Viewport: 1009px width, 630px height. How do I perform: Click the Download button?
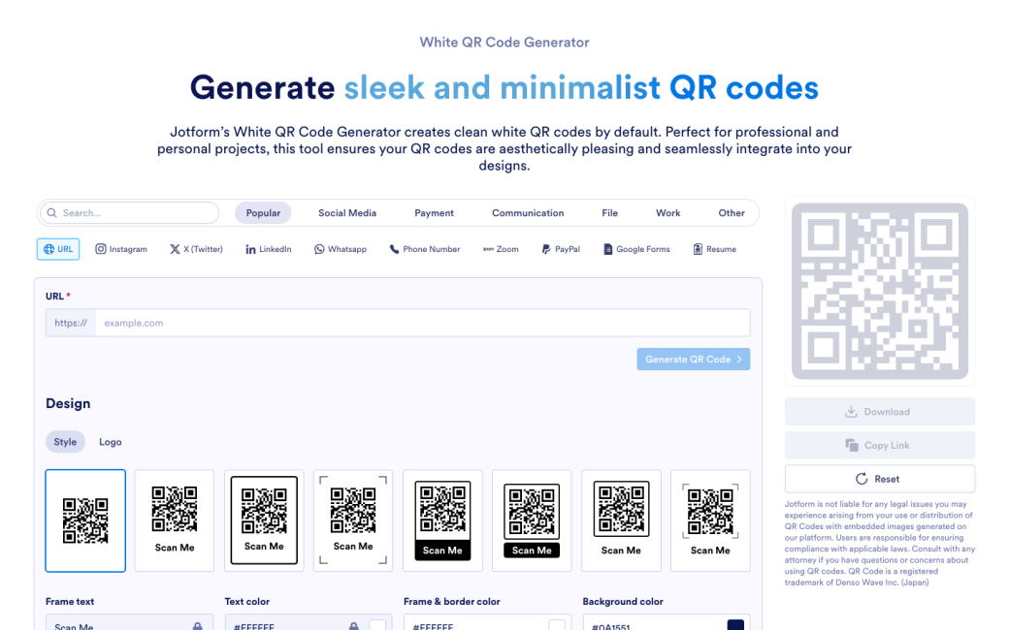click(879, 411)
